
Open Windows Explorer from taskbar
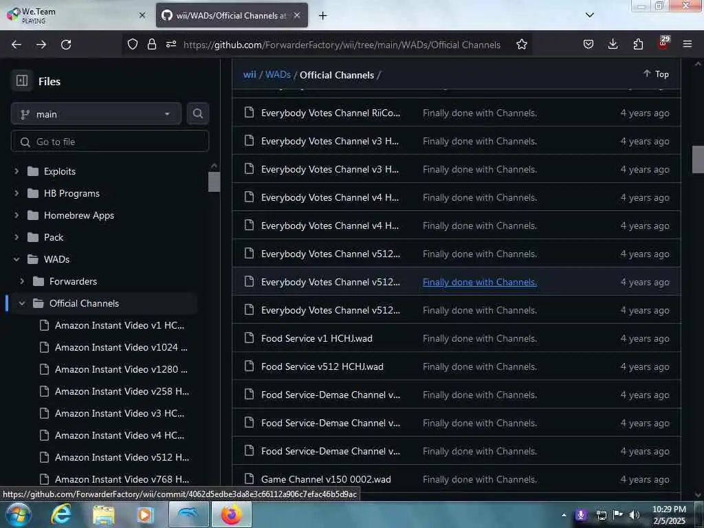103,514
